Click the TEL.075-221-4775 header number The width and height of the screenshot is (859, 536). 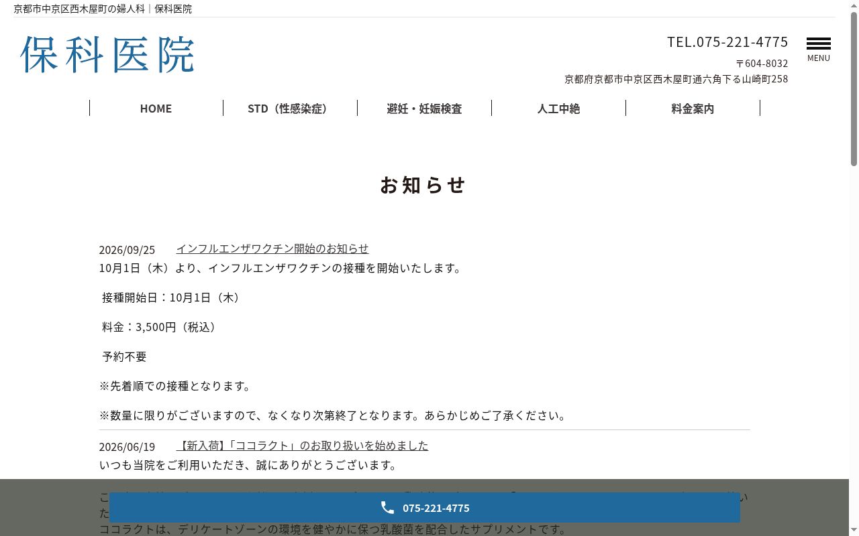pos(727,42)
